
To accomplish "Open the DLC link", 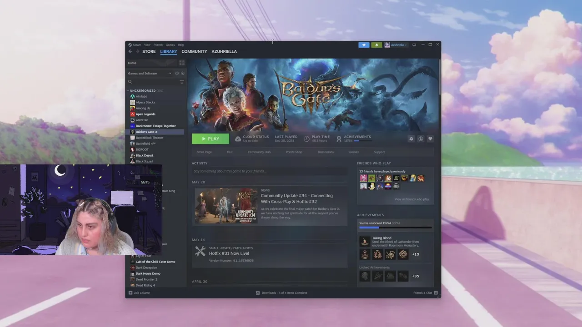I will (x=230, y=152).
